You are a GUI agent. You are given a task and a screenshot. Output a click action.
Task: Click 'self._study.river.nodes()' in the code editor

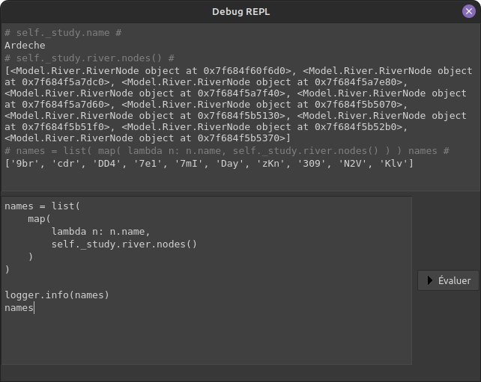tap(124, 244)
